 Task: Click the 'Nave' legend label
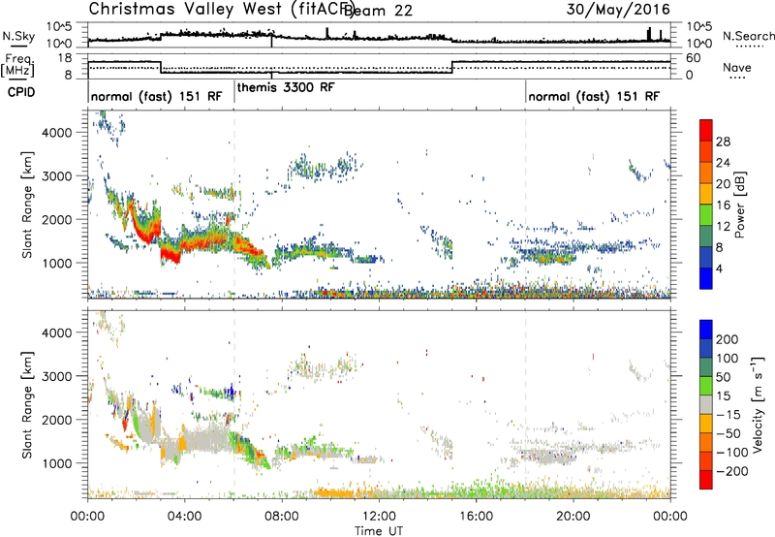tap(736, 67)
